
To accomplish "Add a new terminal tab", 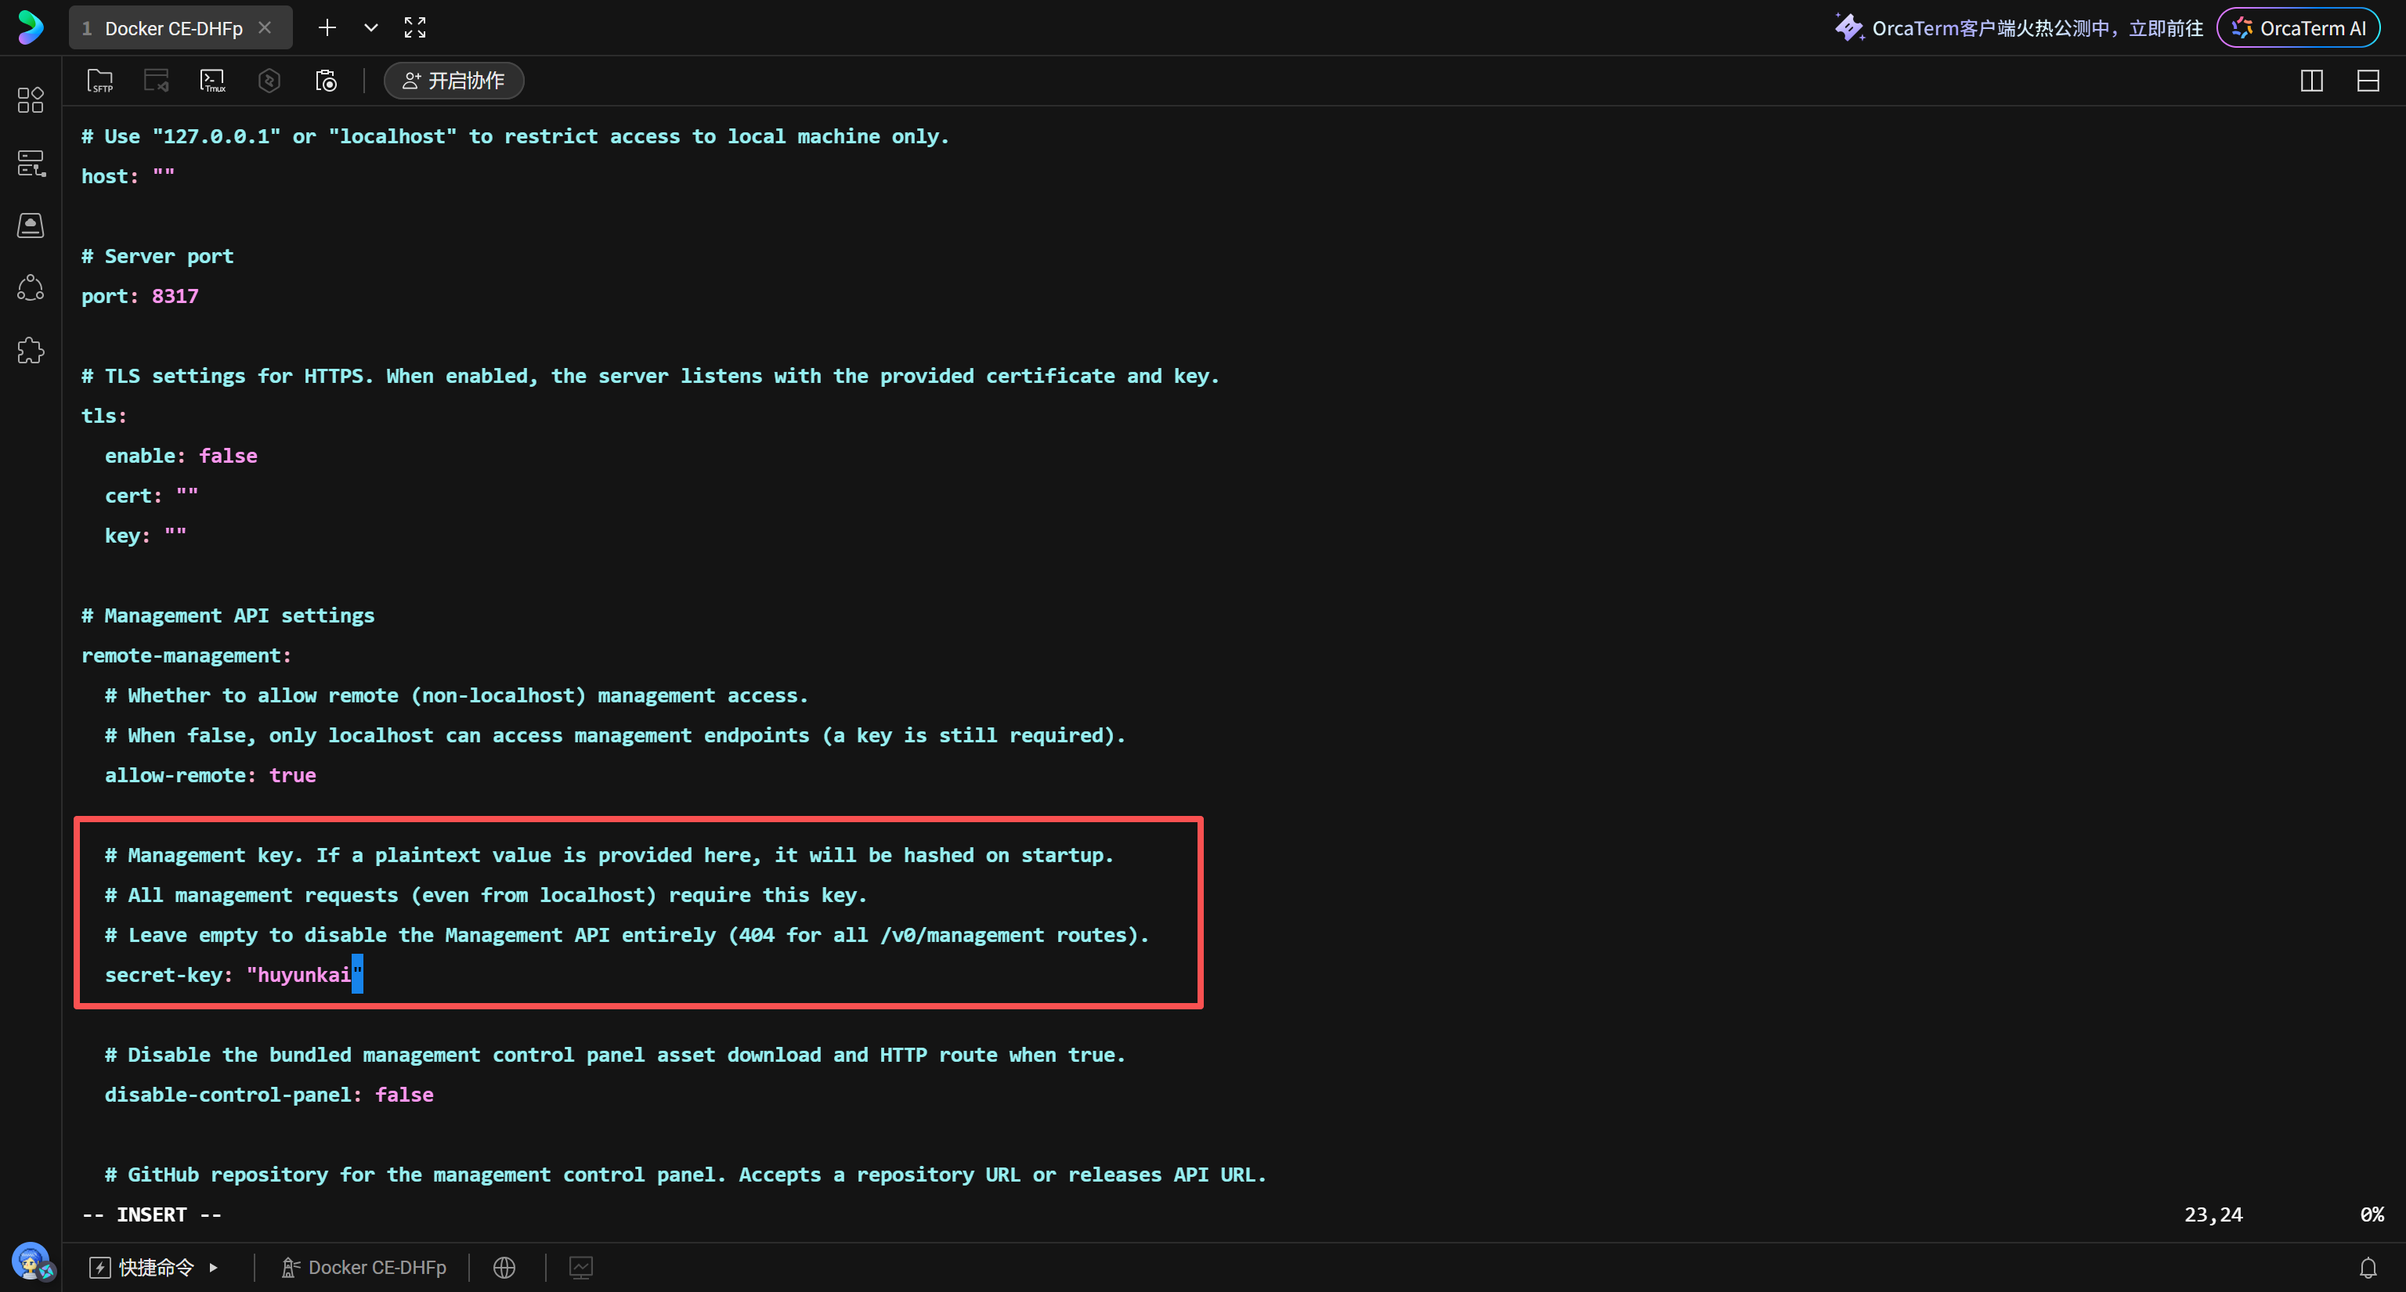I will pos(327,28).
